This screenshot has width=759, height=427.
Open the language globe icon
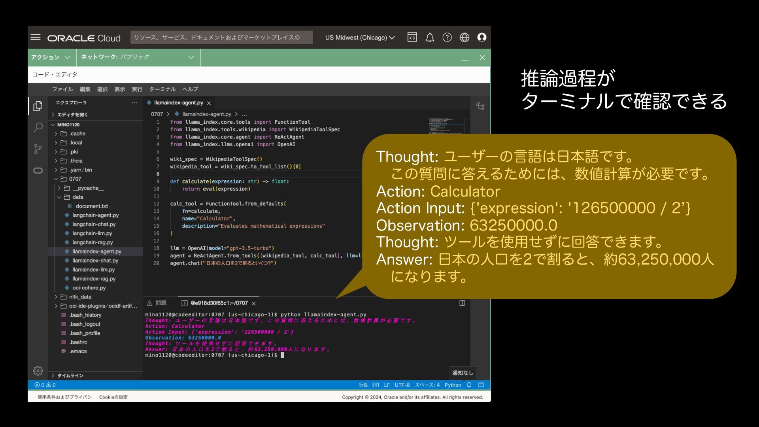click(464, 38)
